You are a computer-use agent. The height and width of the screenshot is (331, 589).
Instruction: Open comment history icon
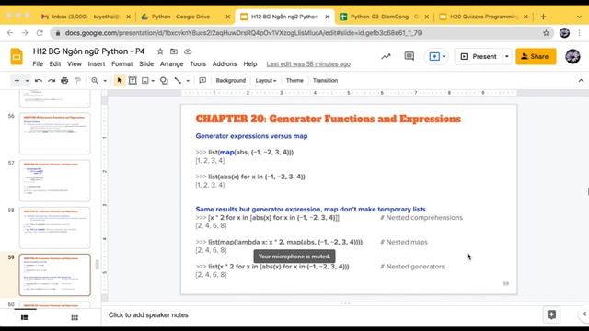tap(409, 57)
